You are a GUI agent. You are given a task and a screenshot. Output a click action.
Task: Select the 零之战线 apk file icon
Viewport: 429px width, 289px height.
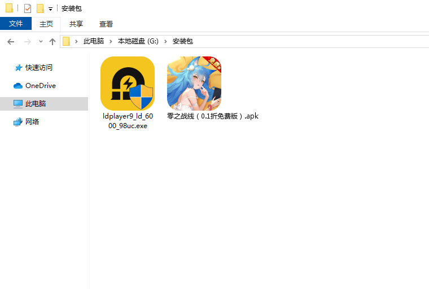tap(194, 84)
